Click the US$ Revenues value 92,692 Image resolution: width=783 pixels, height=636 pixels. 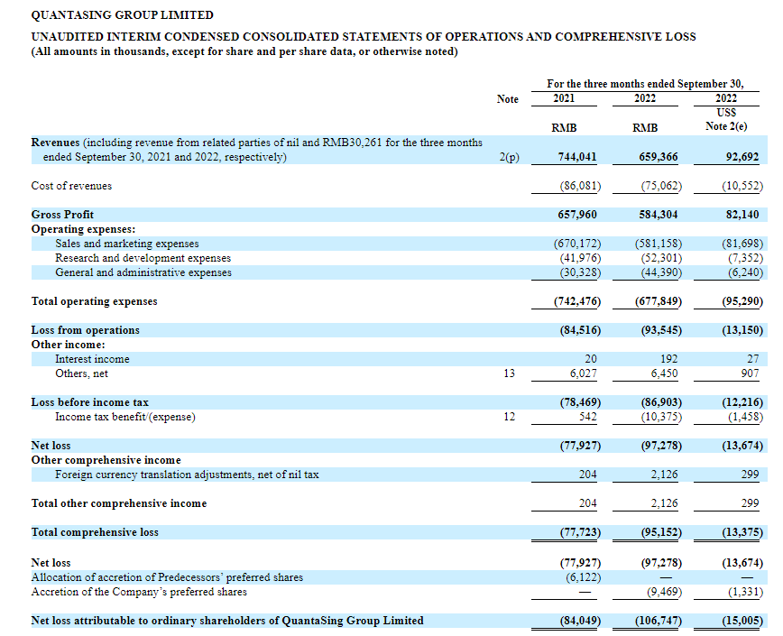[x=742, y=157]
